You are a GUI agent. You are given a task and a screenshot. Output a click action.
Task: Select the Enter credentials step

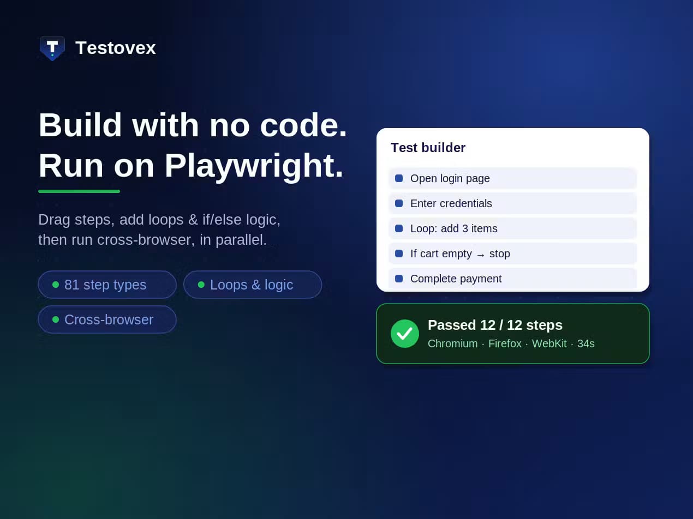pos(512,203)
